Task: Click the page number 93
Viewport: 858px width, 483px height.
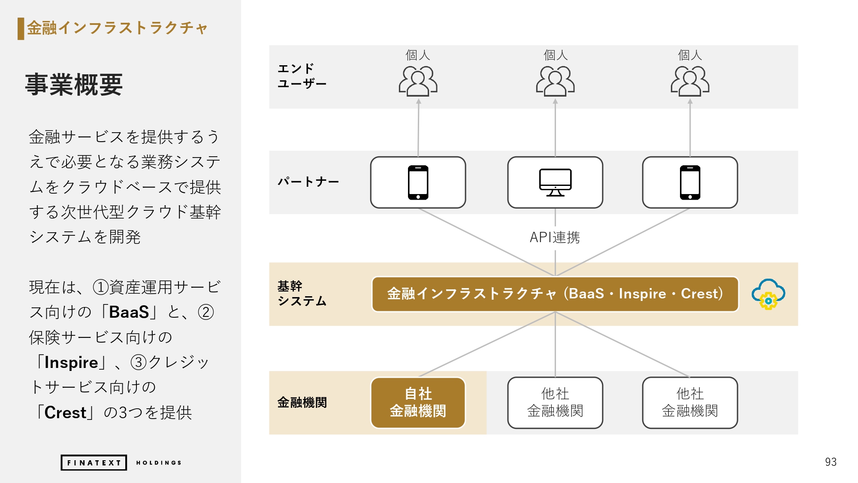Action: [831, 462]
